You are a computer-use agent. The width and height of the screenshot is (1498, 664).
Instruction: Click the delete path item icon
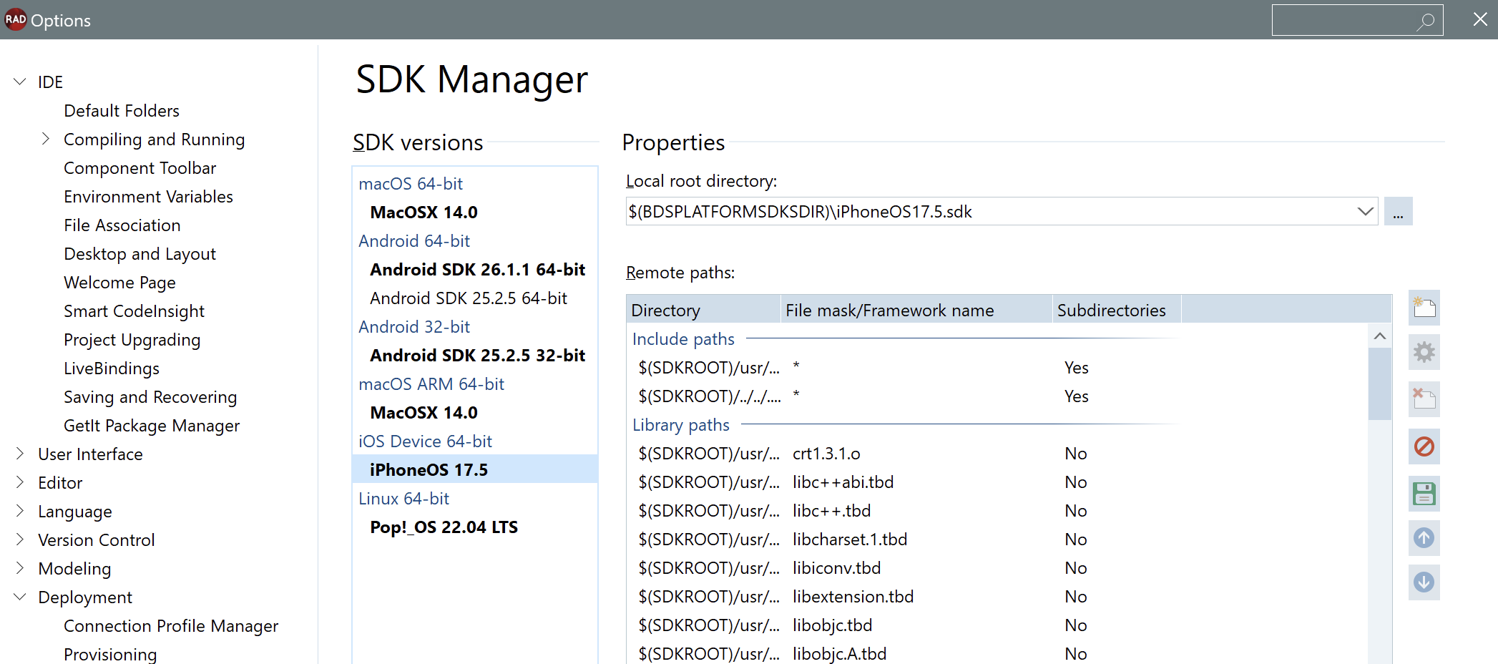click(1424, 399)
